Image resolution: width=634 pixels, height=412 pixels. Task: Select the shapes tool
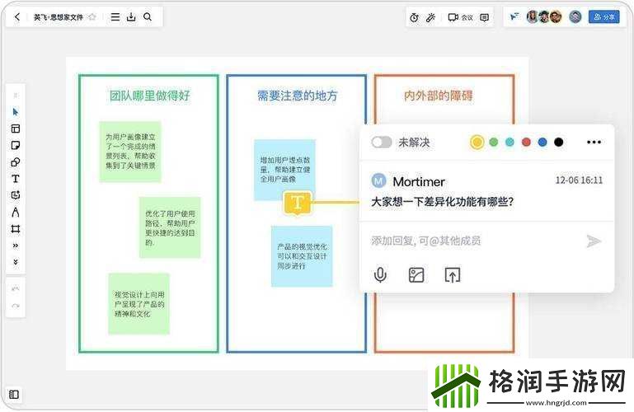pyautogui.click(x=16, y=162)
